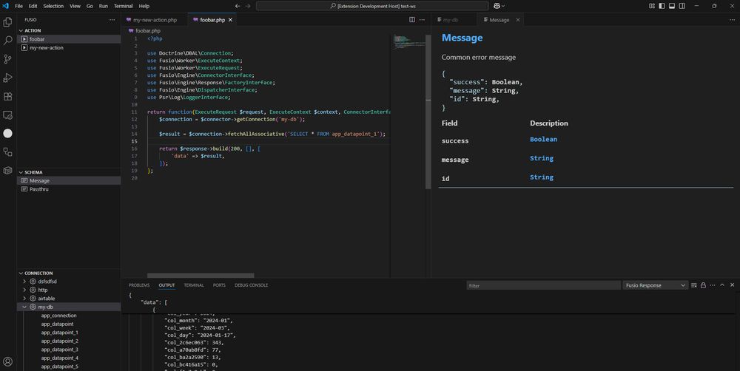Click the command center search box

(372, 6)
